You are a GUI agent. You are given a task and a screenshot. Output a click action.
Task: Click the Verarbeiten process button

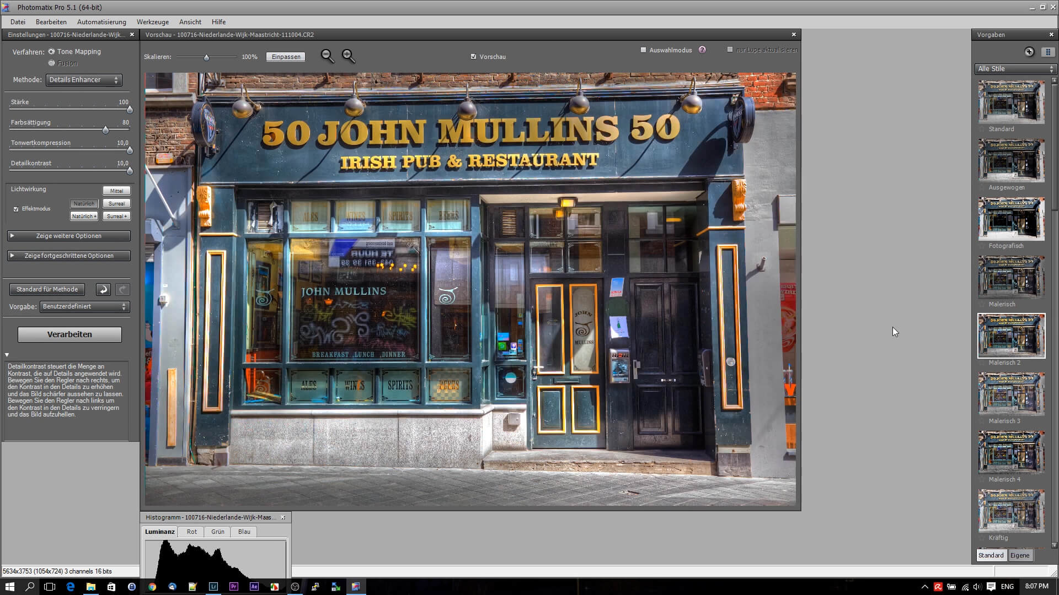(x=69, y=334)
